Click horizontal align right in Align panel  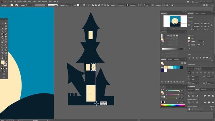(197, 96)
